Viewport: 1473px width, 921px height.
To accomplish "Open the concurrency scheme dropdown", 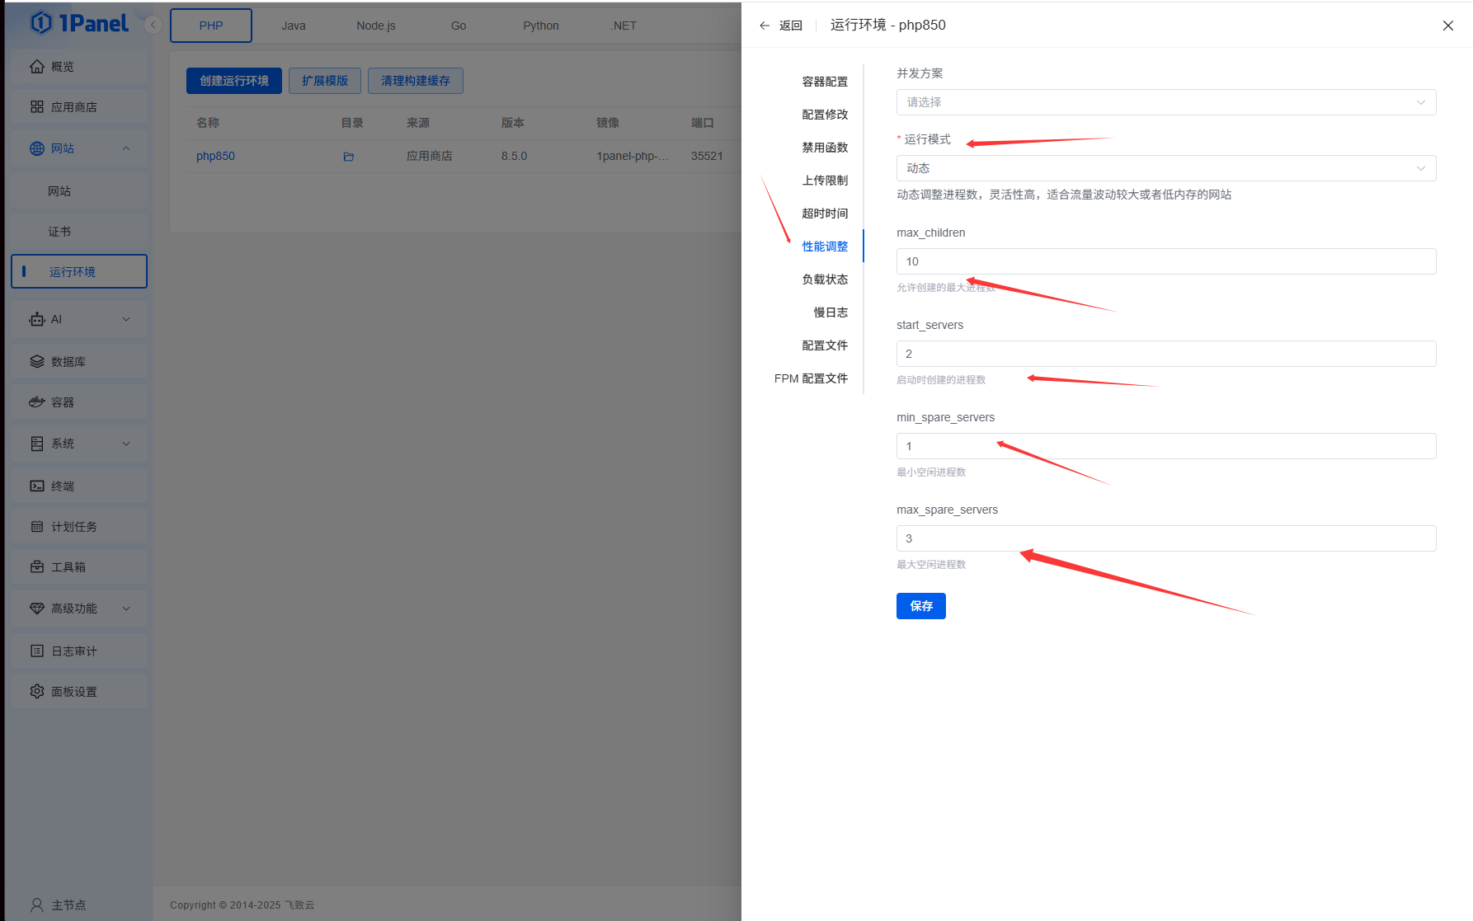I will (1165, 102).
